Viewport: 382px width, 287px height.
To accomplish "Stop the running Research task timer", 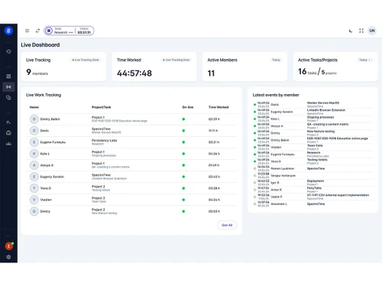I will pyautogui.click(x=49, y=31).
